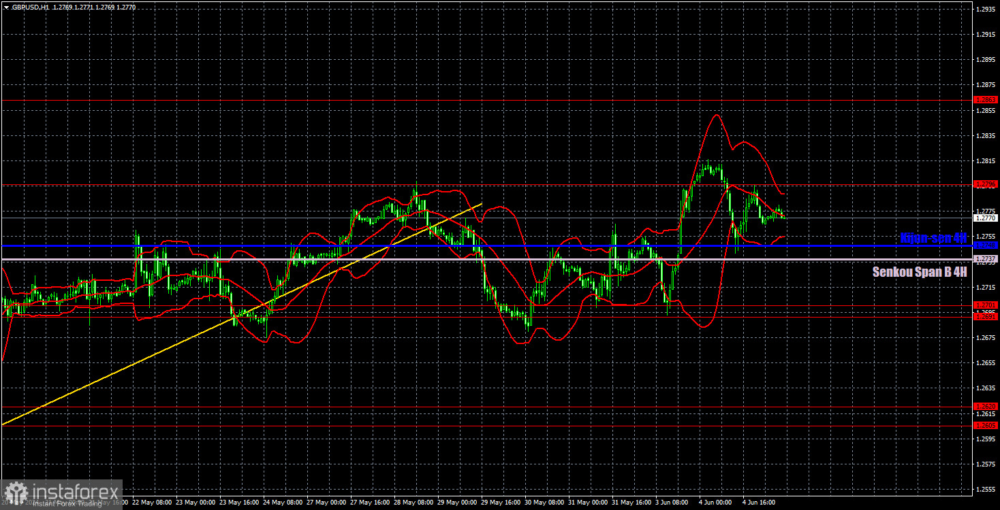Image resolution: width=1000 pixels, height=510 pixels.
Task: Click the 1.2855 price scale label
Action: tap(986, 110)
